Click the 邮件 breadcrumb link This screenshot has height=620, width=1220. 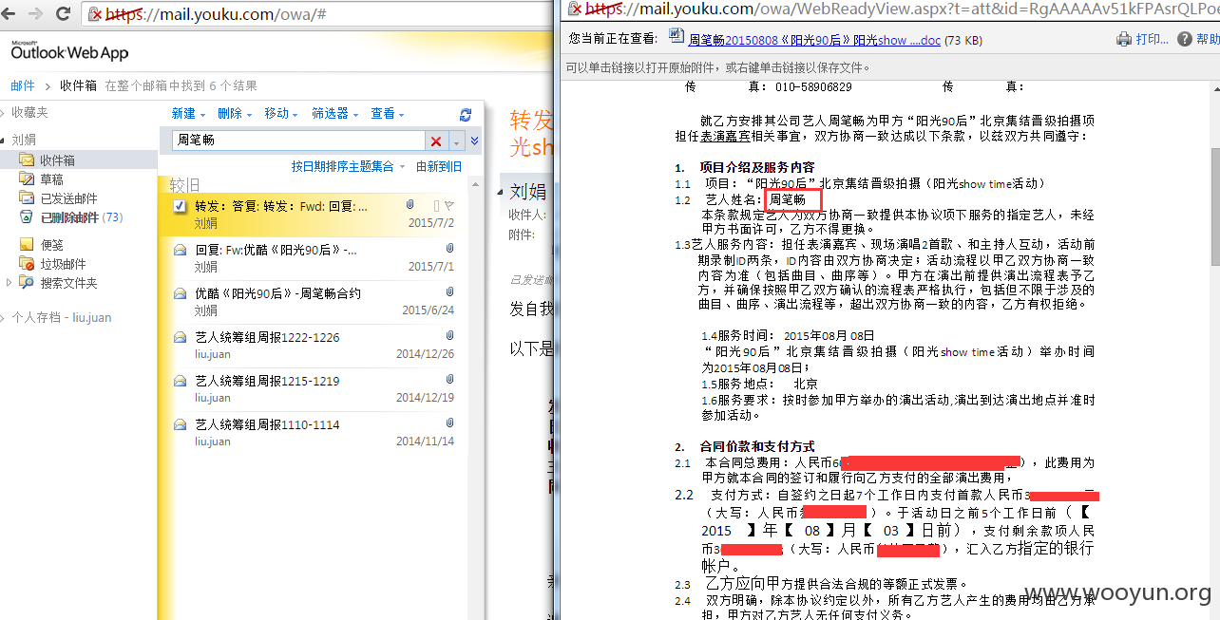[23, 85]
